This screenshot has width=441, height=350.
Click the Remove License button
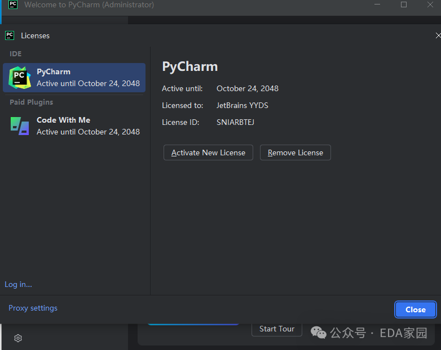pos(296,152)
